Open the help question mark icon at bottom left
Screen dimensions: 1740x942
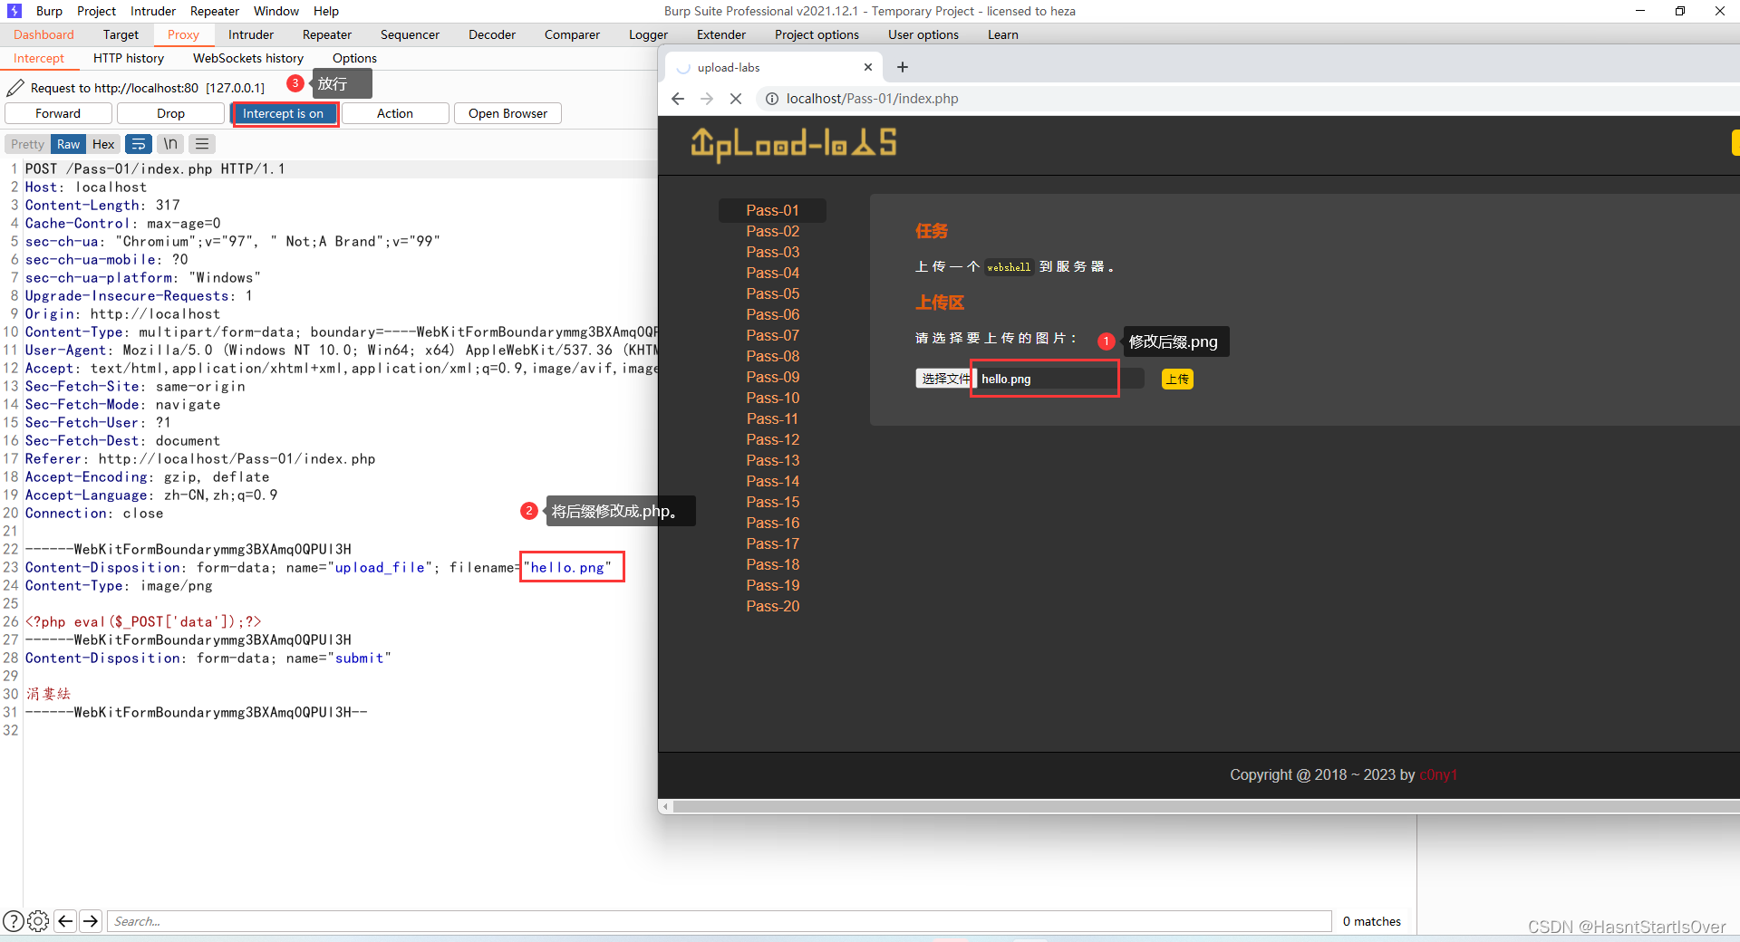click(x=14, y=921)
